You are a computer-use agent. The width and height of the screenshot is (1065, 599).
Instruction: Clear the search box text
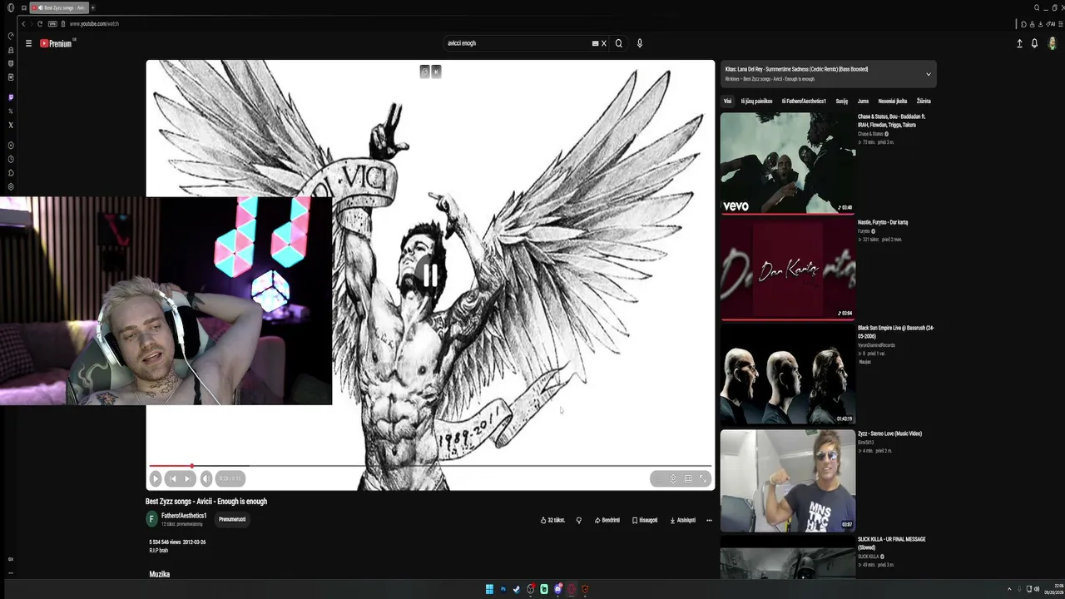[x=604, y=43]
